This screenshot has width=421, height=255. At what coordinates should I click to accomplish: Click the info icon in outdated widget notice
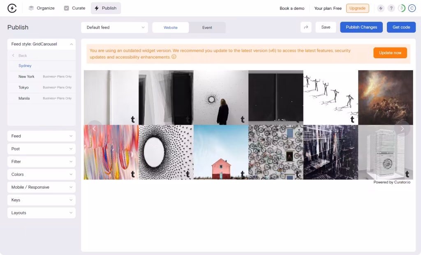(174, 57)
